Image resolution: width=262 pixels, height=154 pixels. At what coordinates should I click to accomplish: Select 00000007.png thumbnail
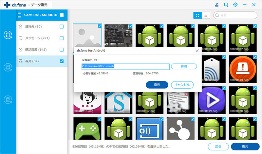pyautogui.click(x=243, y=38)
